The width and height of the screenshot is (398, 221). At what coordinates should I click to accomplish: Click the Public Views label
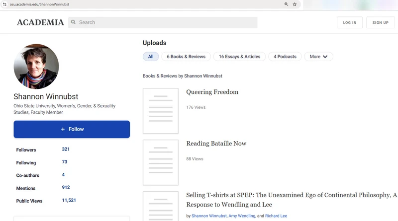[29, 201]
